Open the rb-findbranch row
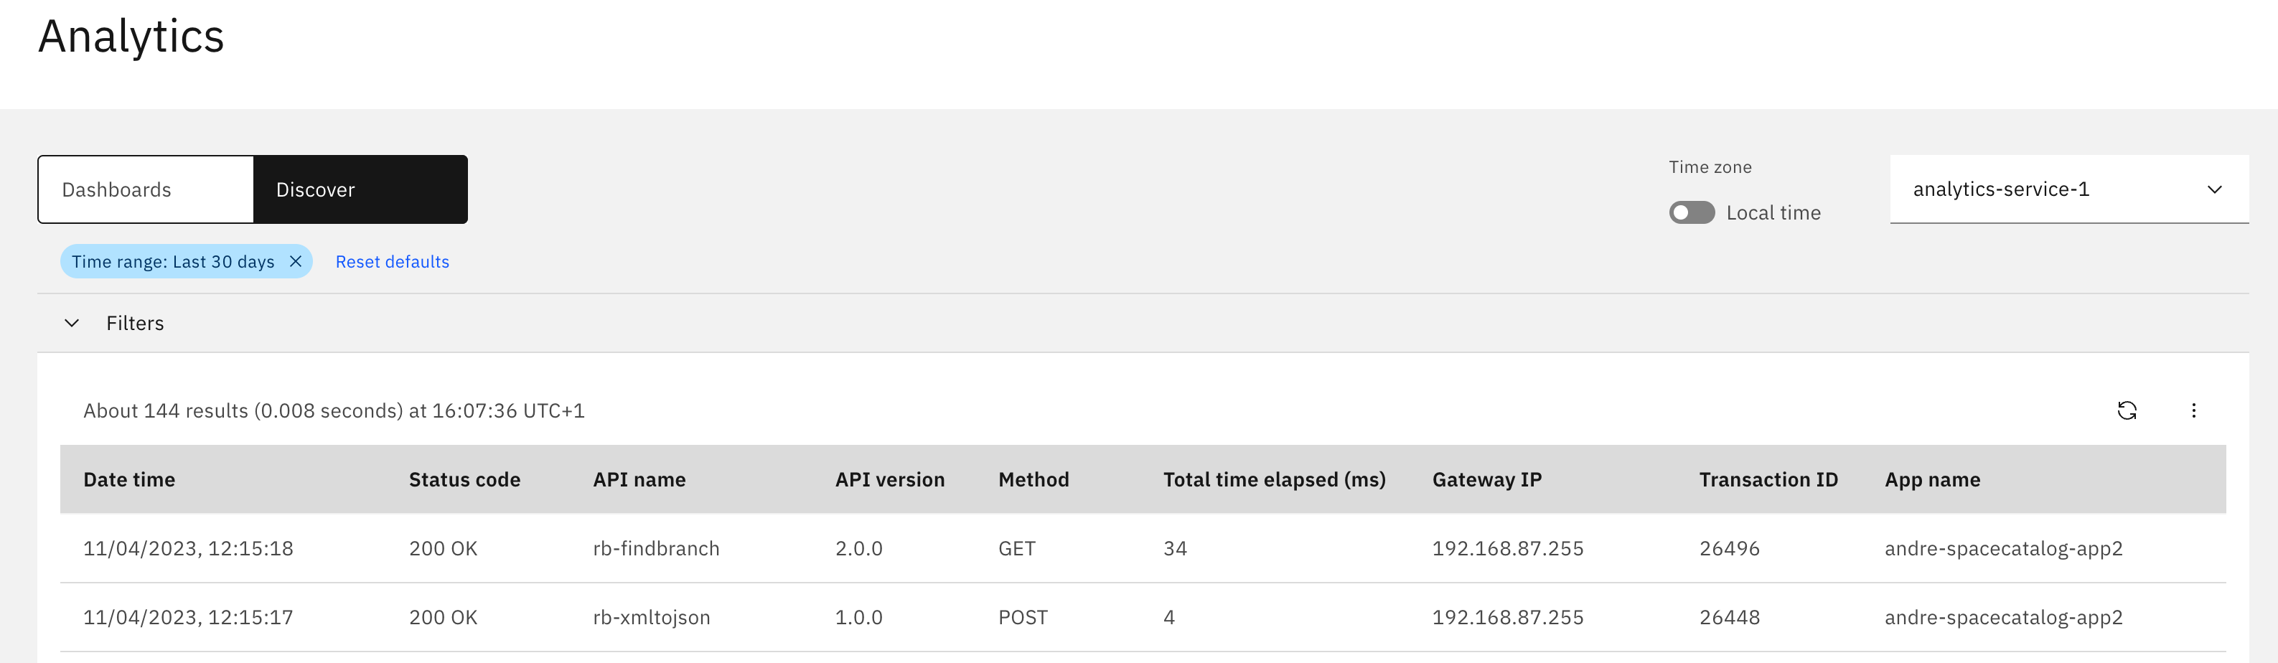This screenshot has width=2278, height=663. (655, 548)
